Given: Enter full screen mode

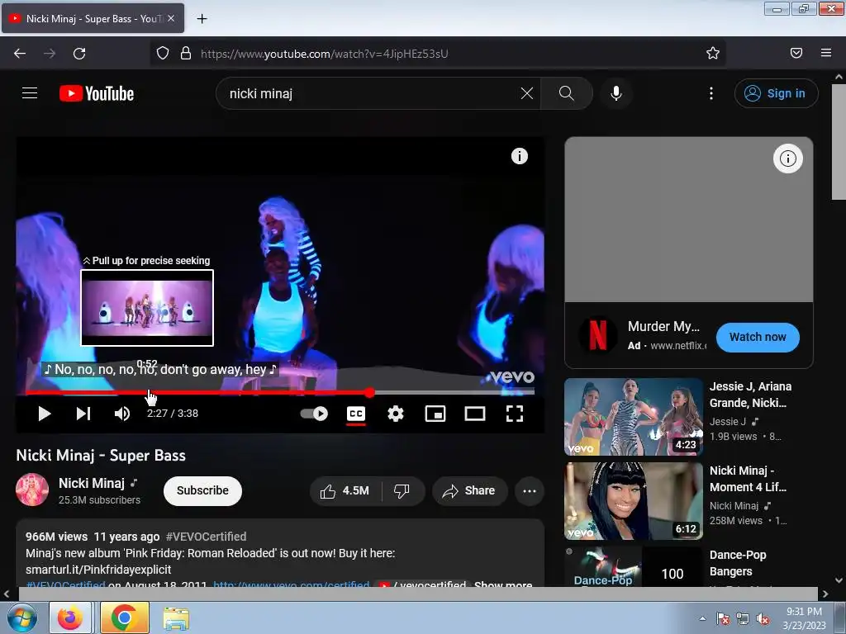Looking at the screenshot, I should coord(515,414).
